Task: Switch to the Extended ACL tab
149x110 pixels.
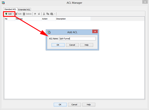Action: pyautogui.click(x=24, y=10)
